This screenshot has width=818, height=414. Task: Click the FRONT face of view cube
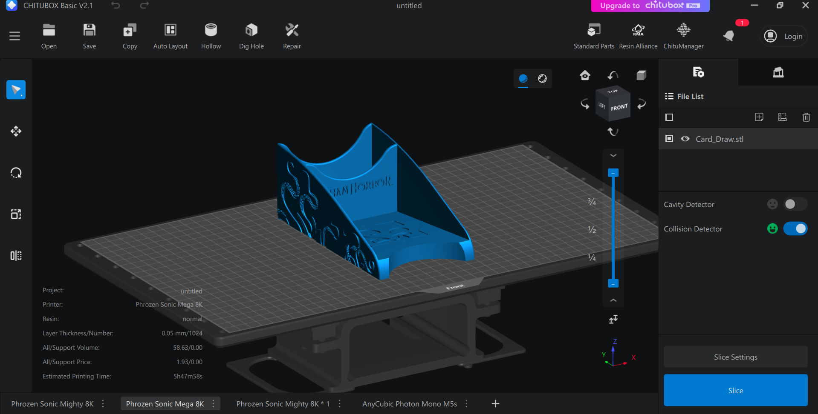click(619, 107)
